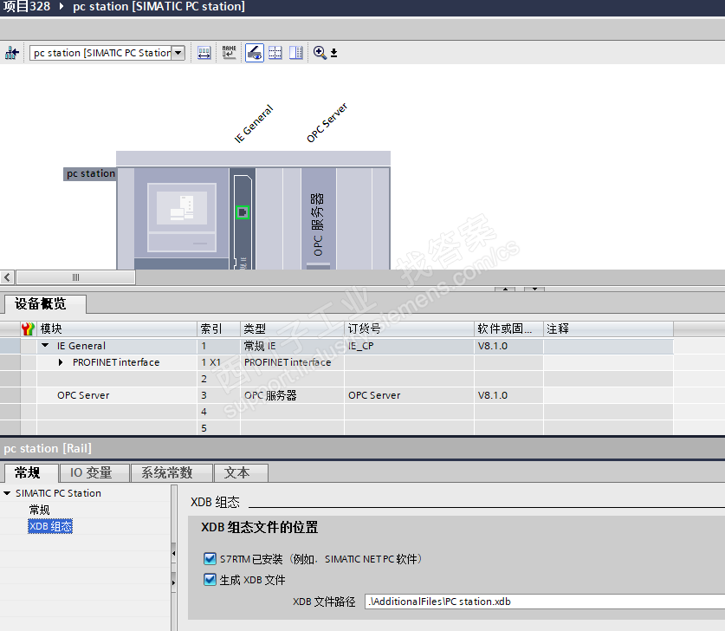Image resolution: width=725 pixels, height=631 pixels.
Task: Switch to the IO 变量 tab
Action: [94, 472]
